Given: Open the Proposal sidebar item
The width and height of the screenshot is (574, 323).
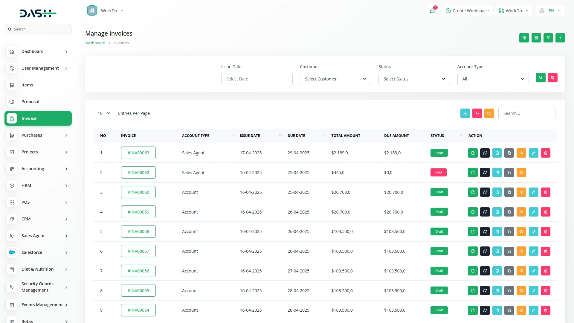Looking at the screenshot, I should (x=30, y=102).
